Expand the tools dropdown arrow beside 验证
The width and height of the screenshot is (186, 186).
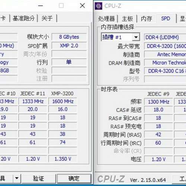tap(17, 179)
